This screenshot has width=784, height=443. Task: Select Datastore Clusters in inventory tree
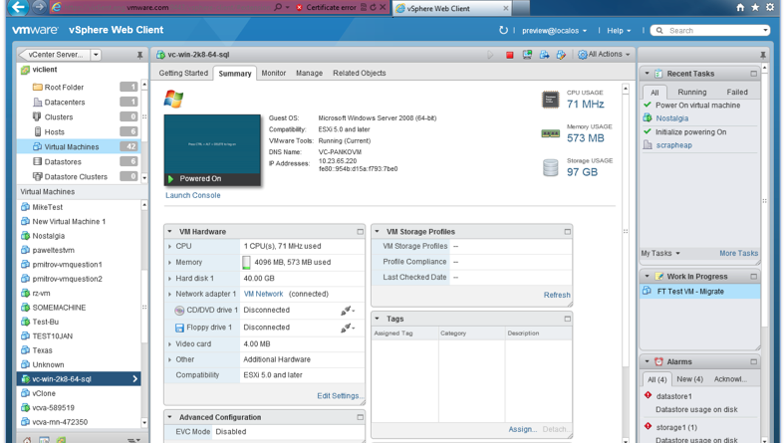[79, 177]
